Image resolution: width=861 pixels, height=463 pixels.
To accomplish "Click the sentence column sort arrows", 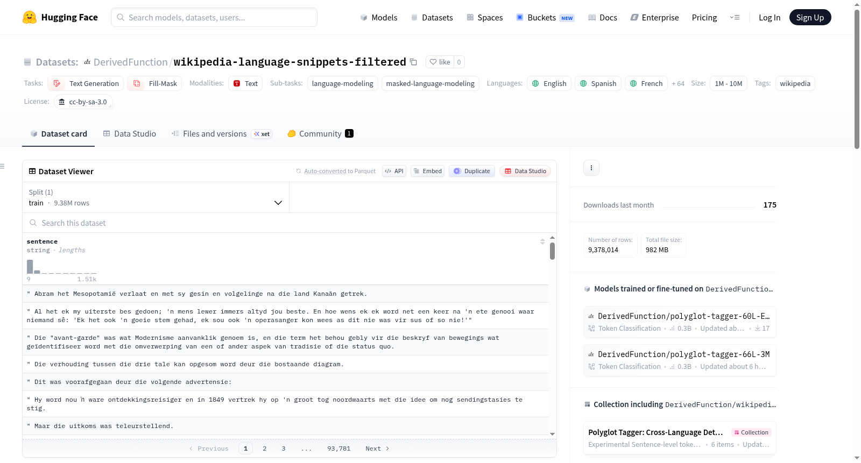I will [x=542, y=241].
